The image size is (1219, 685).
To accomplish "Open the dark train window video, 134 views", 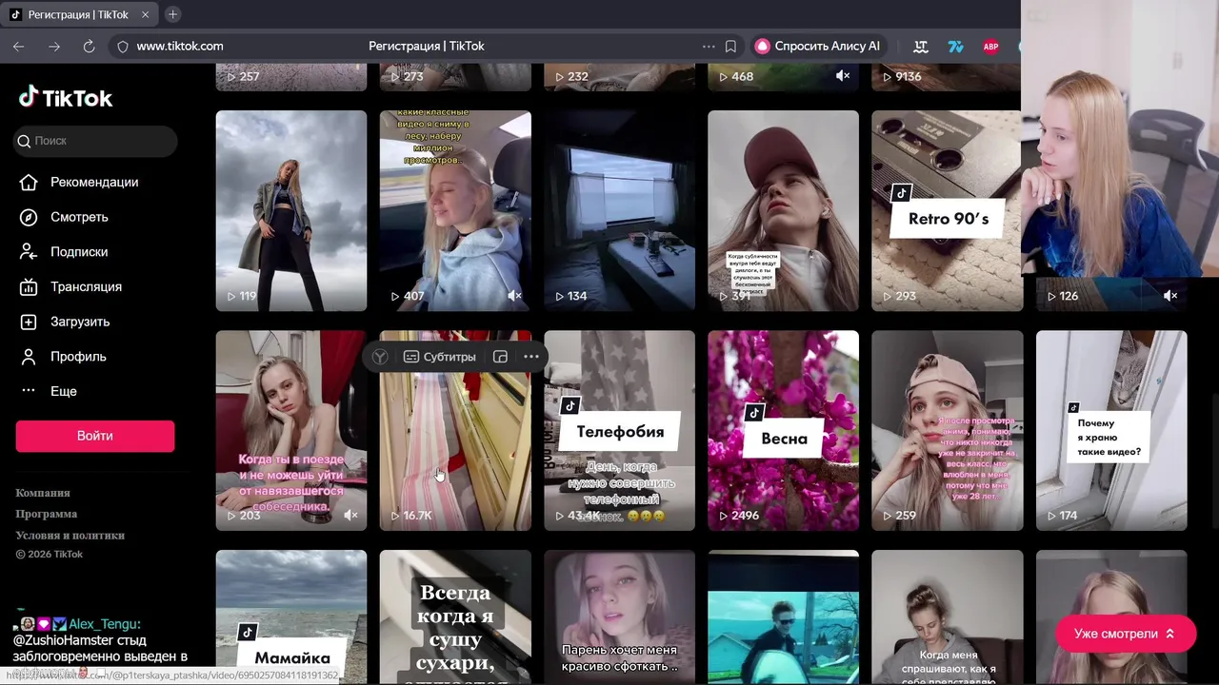I will pyautogui.click(x=619, y=211).
